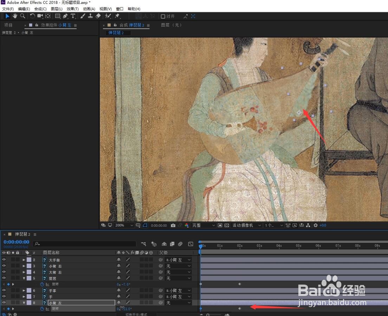Open the 活动摄像机 view dropdown
This screenshot has height=316, width=388.
246,225
